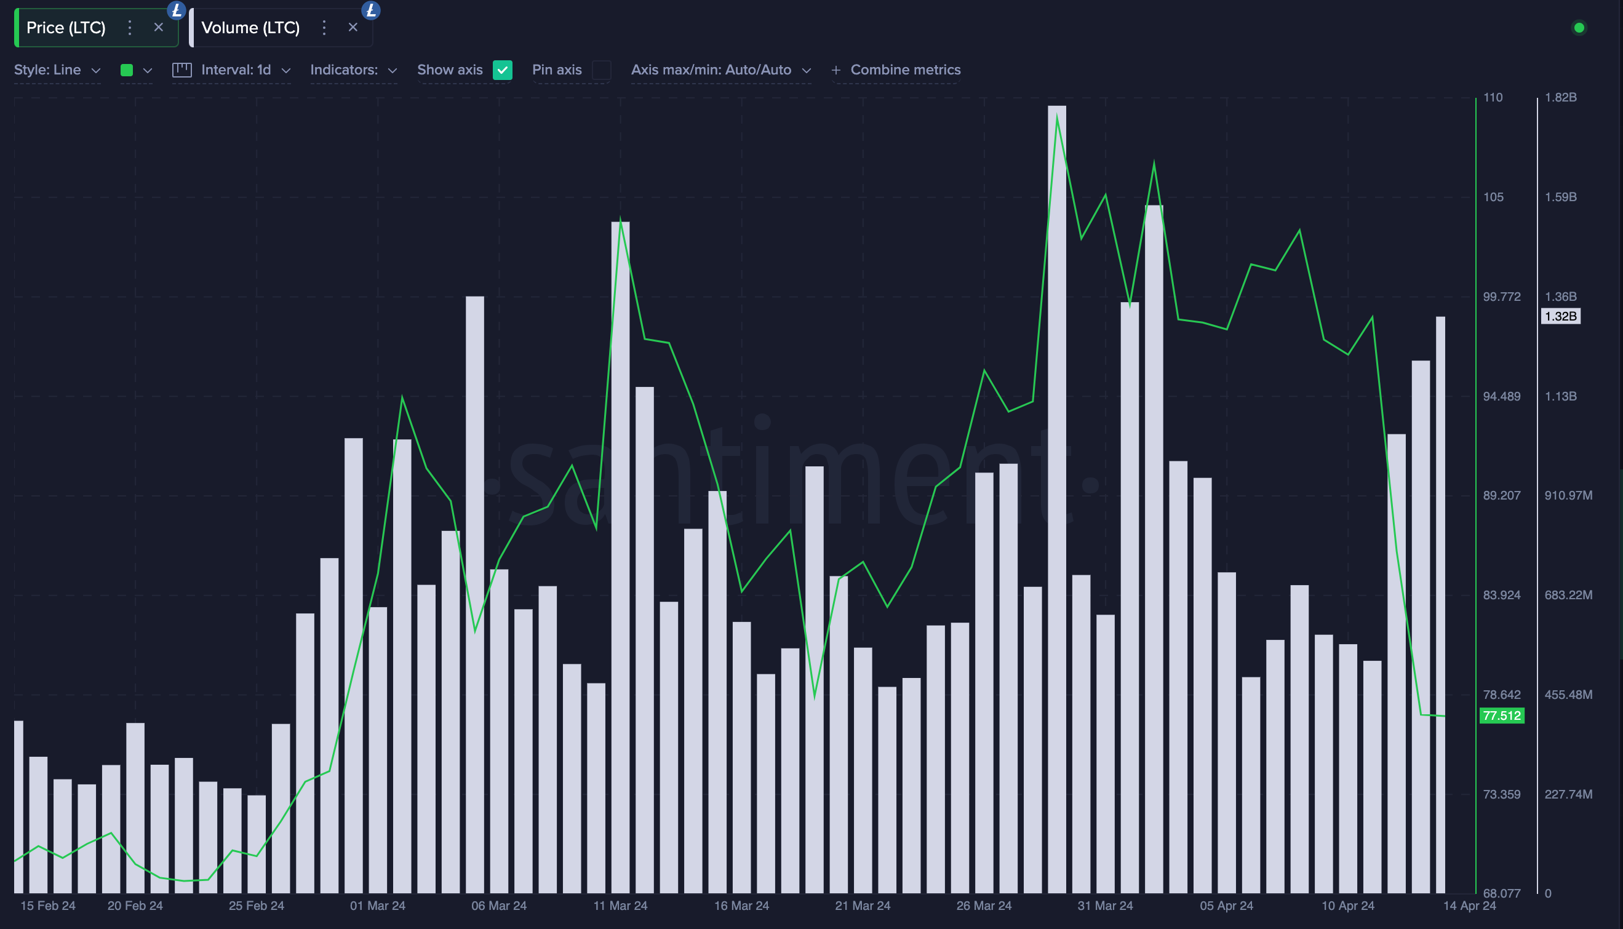Open the Volume (LTC) options kebab menu
The width and height of the screenshot is (1623, 929).
324,28
